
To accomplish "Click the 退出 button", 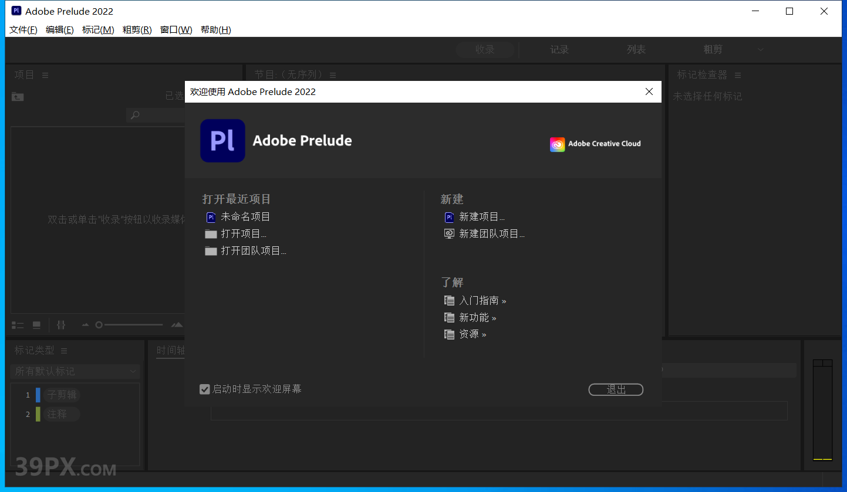I will click(616, 390).
